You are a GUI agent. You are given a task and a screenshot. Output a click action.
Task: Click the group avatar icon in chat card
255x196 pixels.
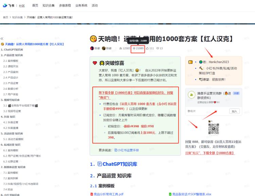(191, 95)
